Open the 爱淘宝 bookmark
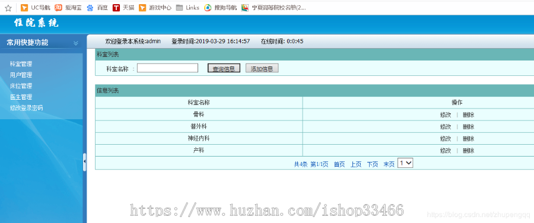 [68, 8]
